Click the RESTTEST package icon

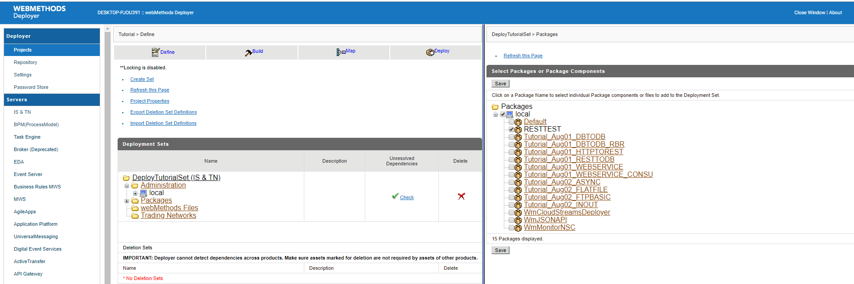[518, 130]
